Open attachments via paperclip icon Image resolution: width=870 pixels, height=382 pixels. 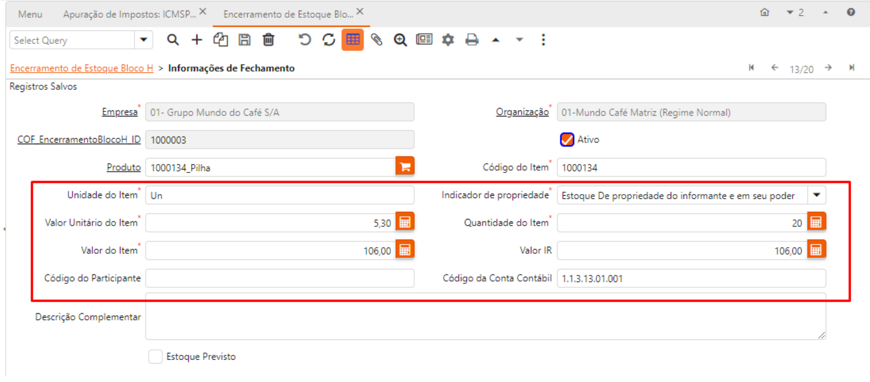click(x=376, y=40)
